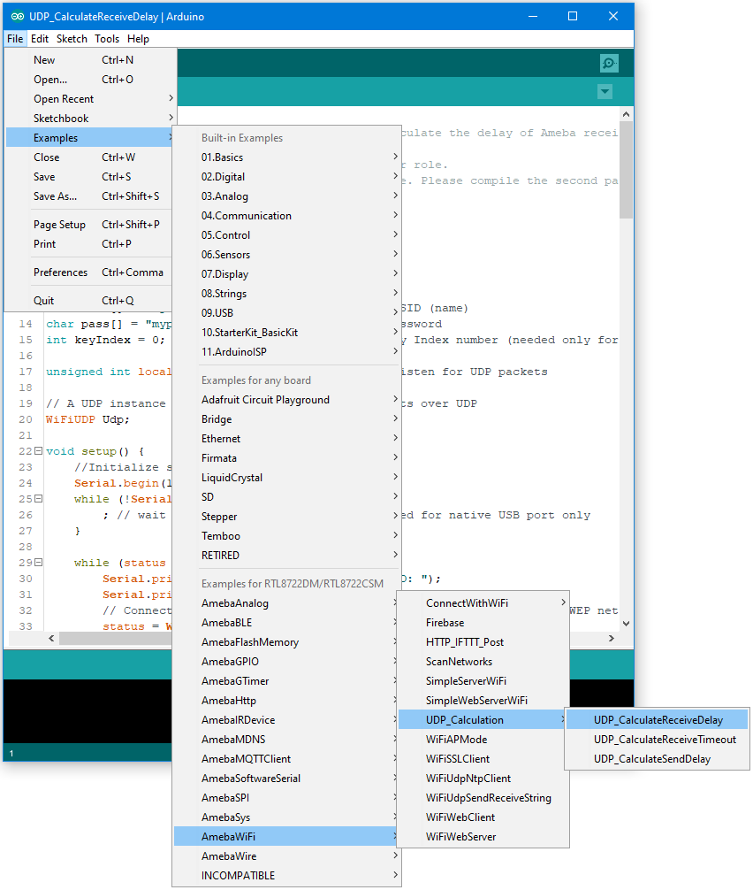Select Save in File menu
The image size is (753, 890).
pyautogui.click(x=89, y=177)
